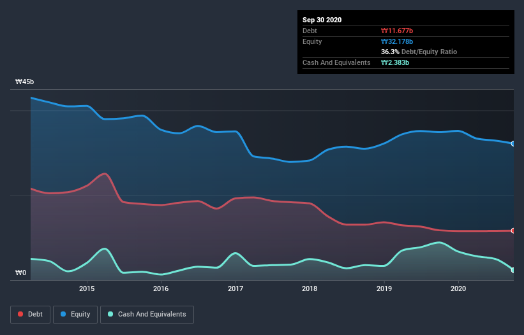Click the 36.3% Debt/Equity Ratio text
The height and width of the screenshot is (335, 524).
(419, 52)
